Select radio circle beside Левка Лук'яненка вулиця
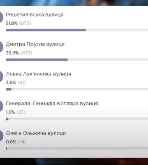 pyautogui.click(x=1, y=77)
